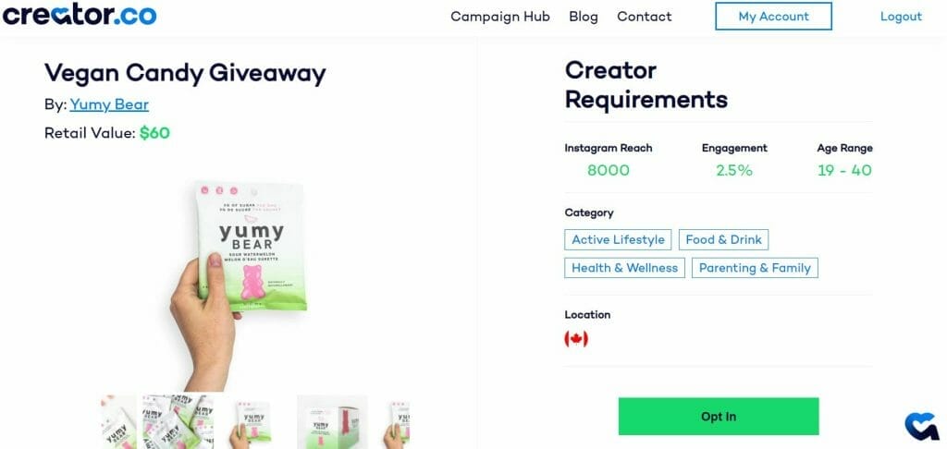Select the hand holding bag thumbnail
The image size is (947, 449).
coord(255,422)
